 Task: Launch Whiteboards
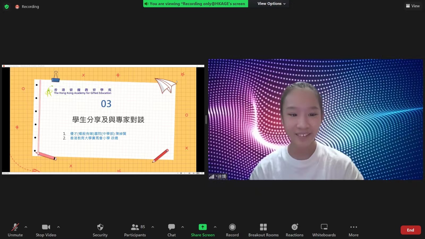pyautogui.click(x=324, y=230)
